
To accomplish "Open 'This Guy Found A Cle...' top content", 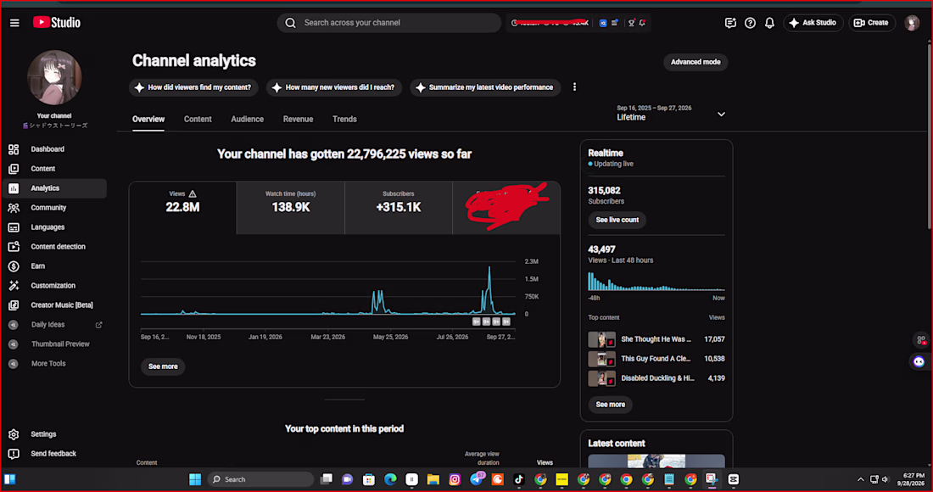I will point(656,359).
